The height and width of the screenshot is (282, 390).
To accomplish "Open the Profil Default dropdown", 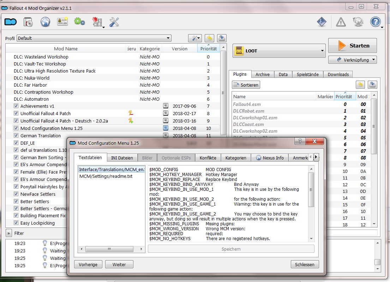I will tap(94, 38).
